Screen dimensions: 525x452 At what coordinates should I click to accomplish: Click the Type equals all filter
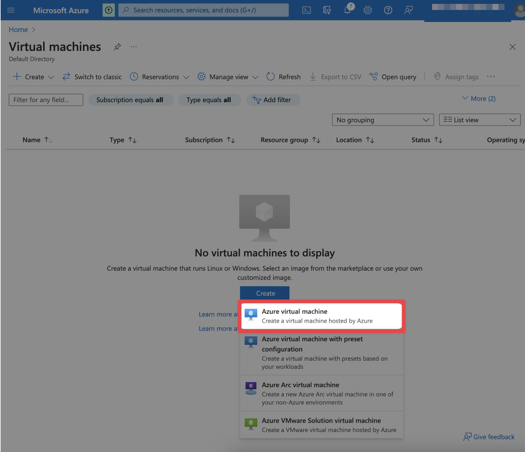click(x=210, y=100)
